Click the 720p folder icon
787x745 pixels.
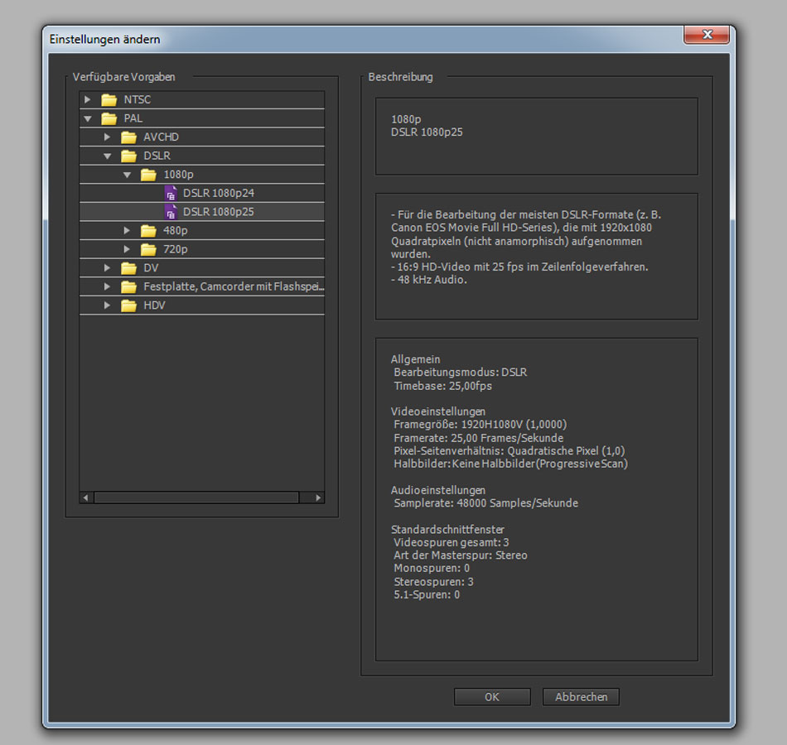148,249
